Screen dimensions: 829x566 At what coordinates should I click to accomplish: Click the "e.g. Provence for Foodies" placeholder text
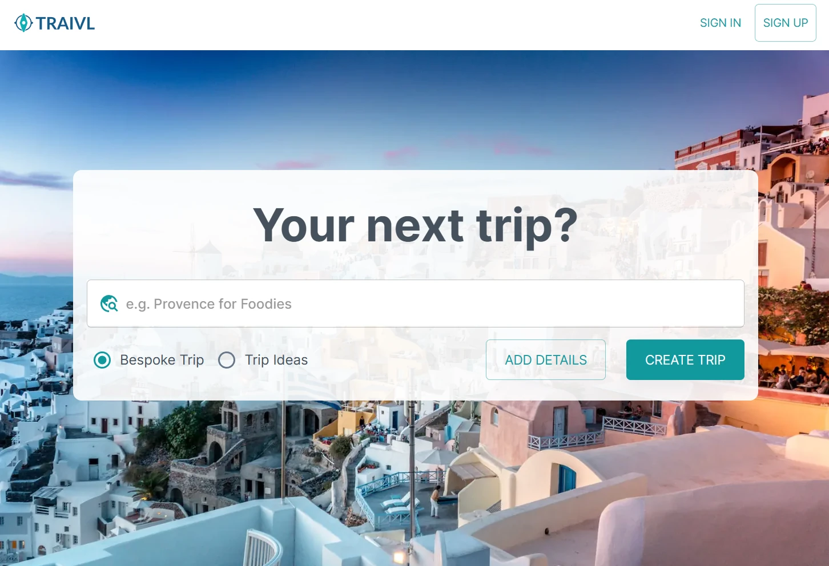pyautogui.click(x=209, y=304)
